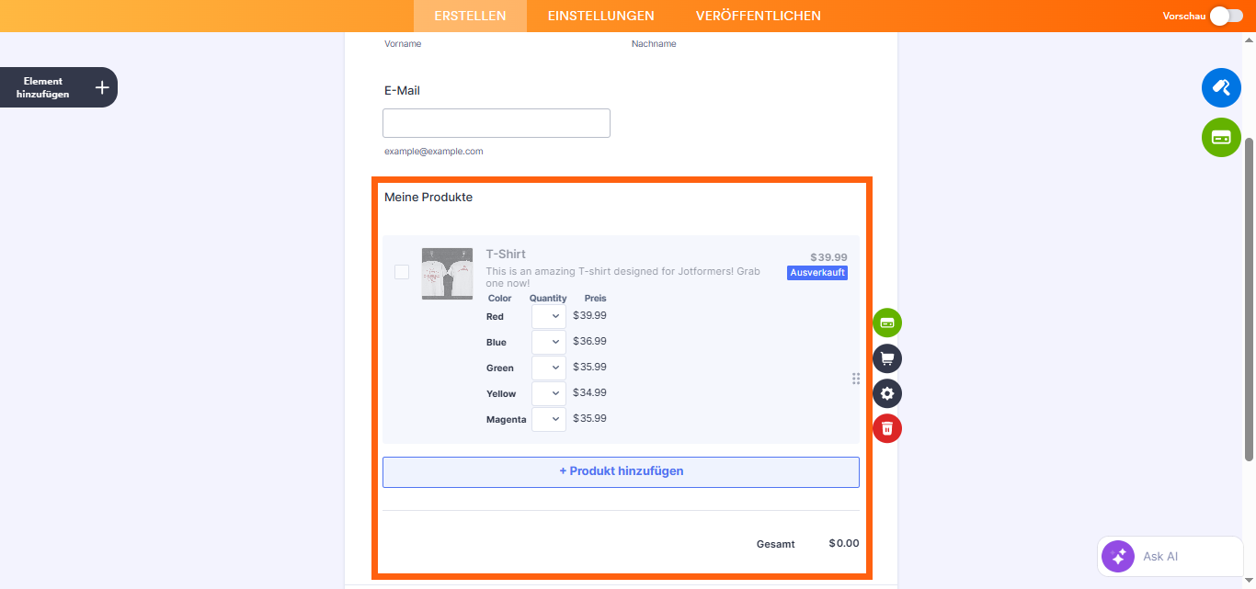Click the small green payment icon above the cart
The height and width of the screenshot is (589, 1256).
(x=887, y=323)
